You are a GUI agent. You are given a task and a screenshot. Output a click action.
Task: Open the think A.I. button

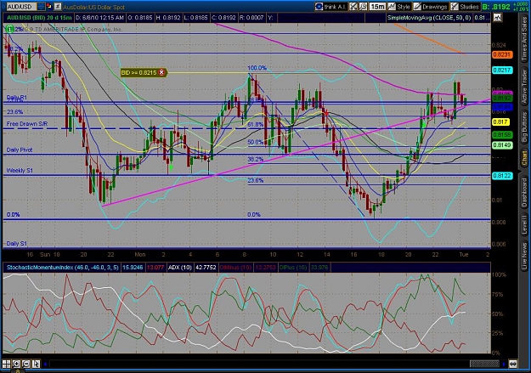(330, 7)
